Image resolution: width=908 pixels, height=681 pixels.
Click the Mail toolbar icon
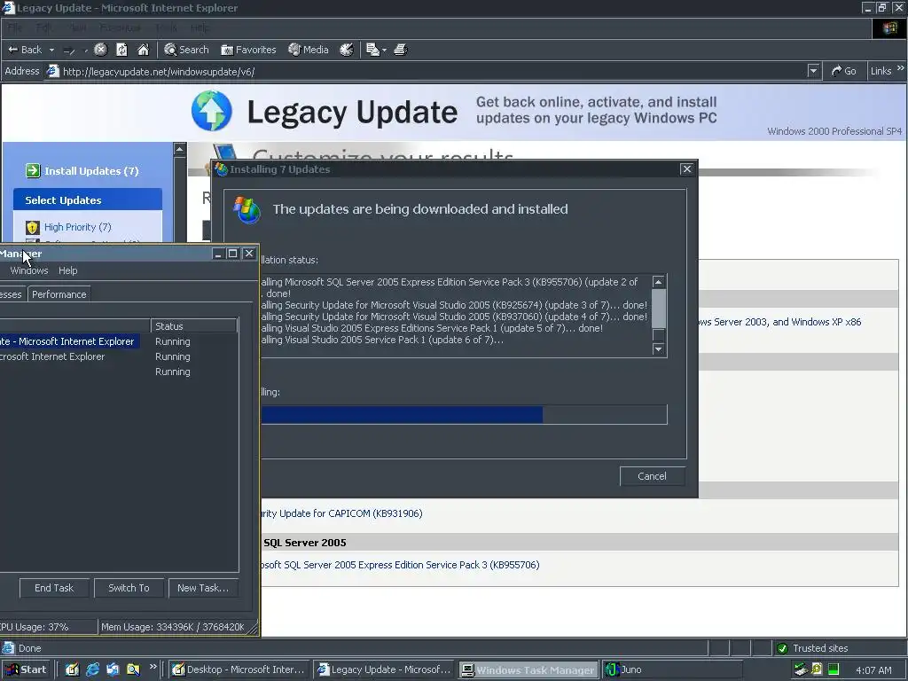pos(373,50)
